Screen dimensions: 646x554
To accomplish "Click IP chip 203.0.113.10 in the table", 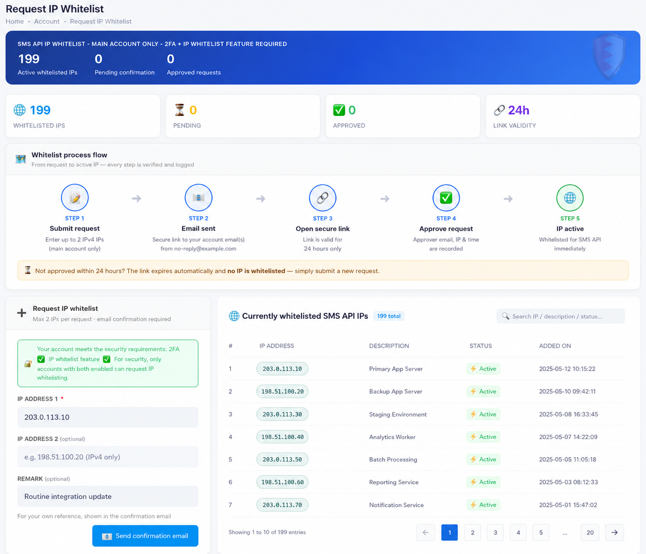I will 282,369.
